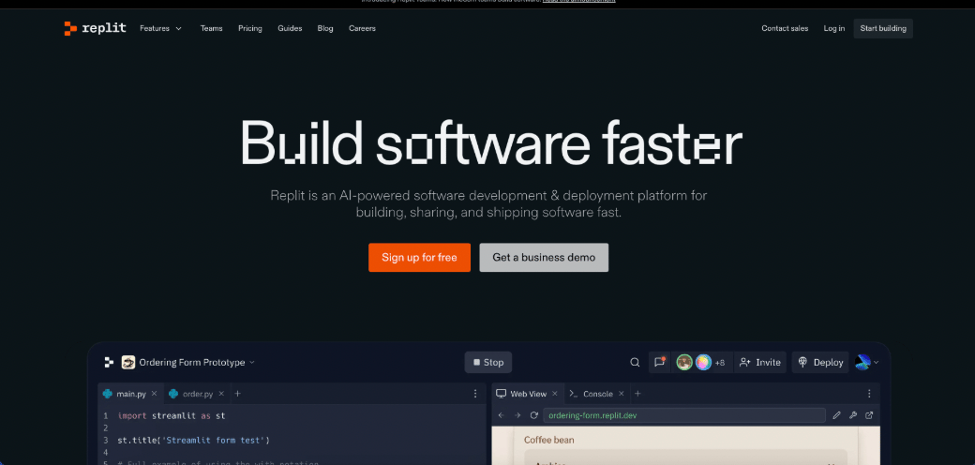Click the ordering-form.replit.dev URL field
Viewport: 975px width, 465px height.
(x=684, y=415)
